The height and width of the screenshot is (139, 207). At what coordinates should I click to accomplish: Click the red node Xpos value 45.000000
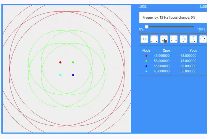pos(161,56)
